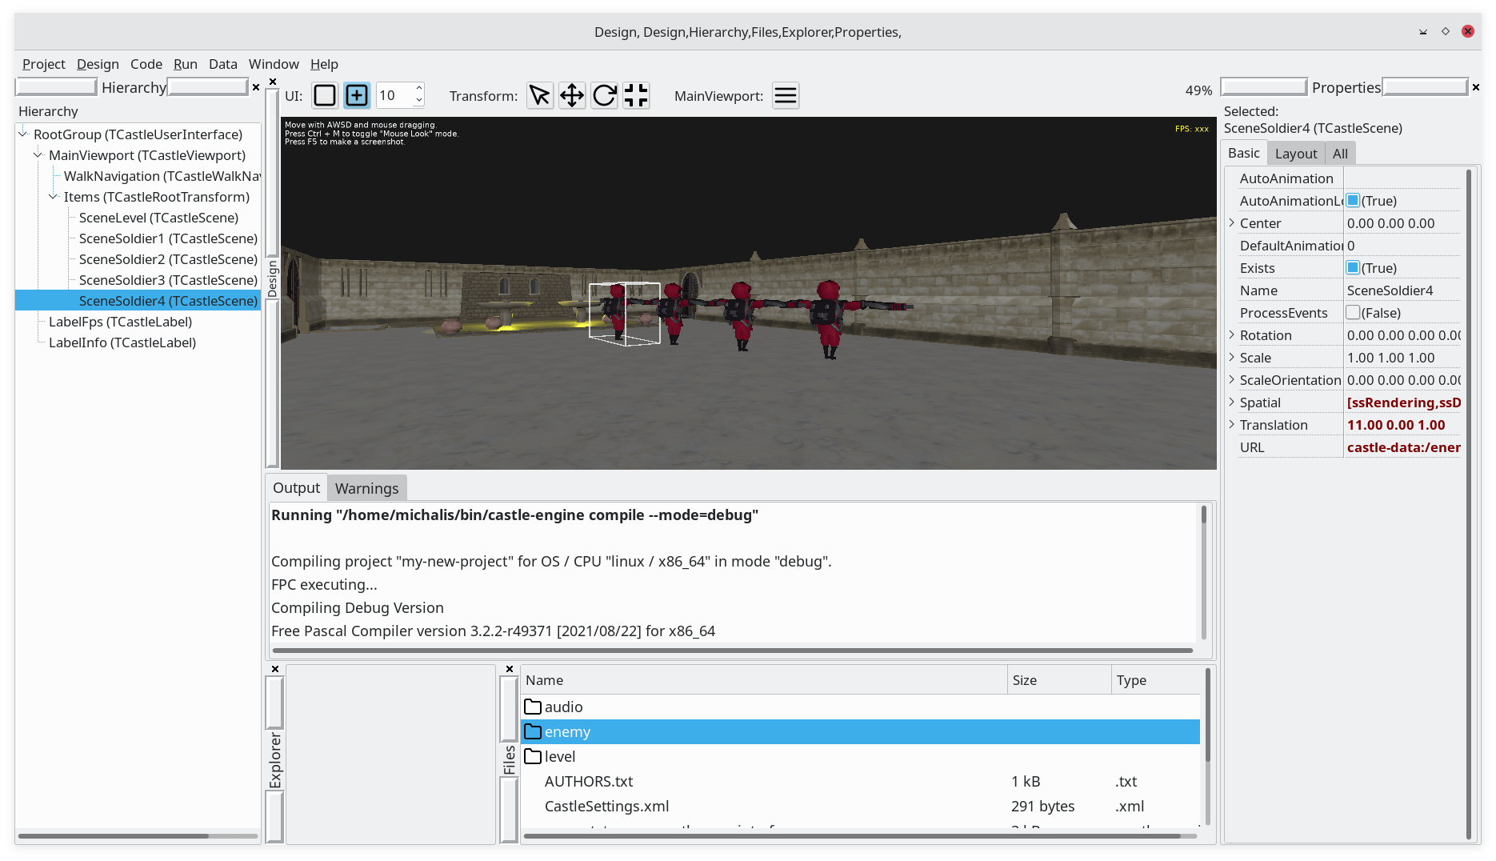Expand the Rotation property values

pos(1231,334)
